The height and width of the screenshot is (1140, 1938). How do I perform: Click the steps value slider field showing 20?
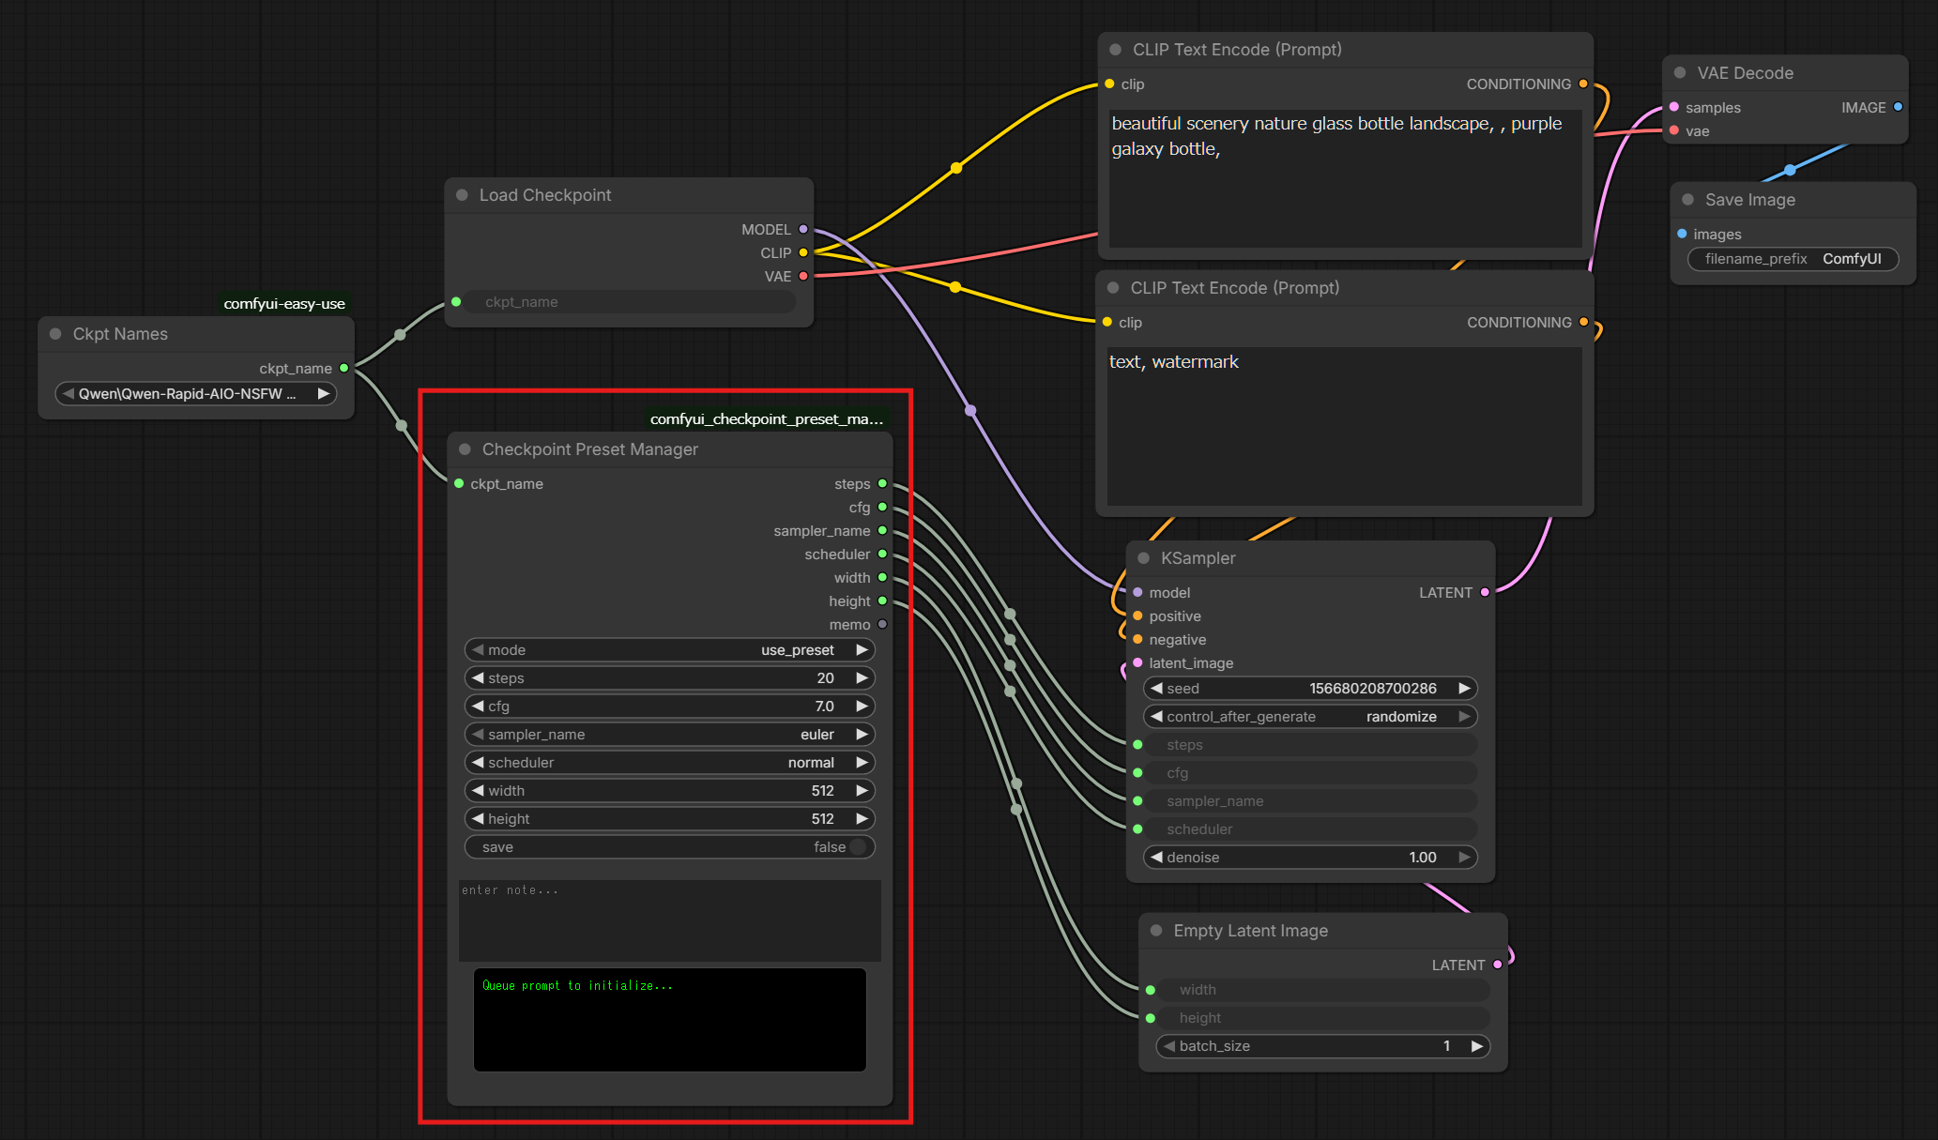click(669, 678)
